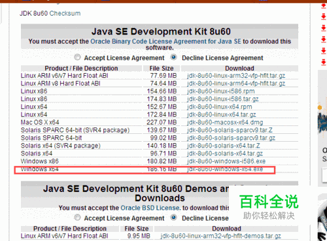Download jdk-8u60-windows-i586.exe
327x241 pixels.
pyautogui.click(x=226, y=161)
